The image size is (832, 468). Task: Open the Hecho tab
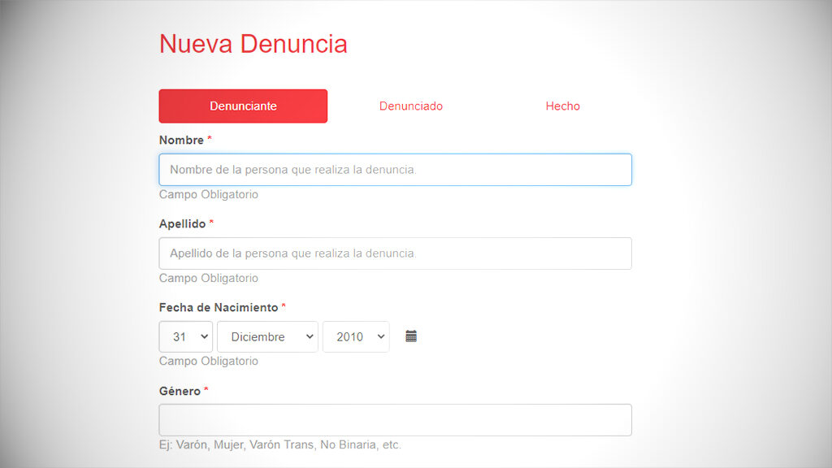pyautogui.click(x=562, y=106)
